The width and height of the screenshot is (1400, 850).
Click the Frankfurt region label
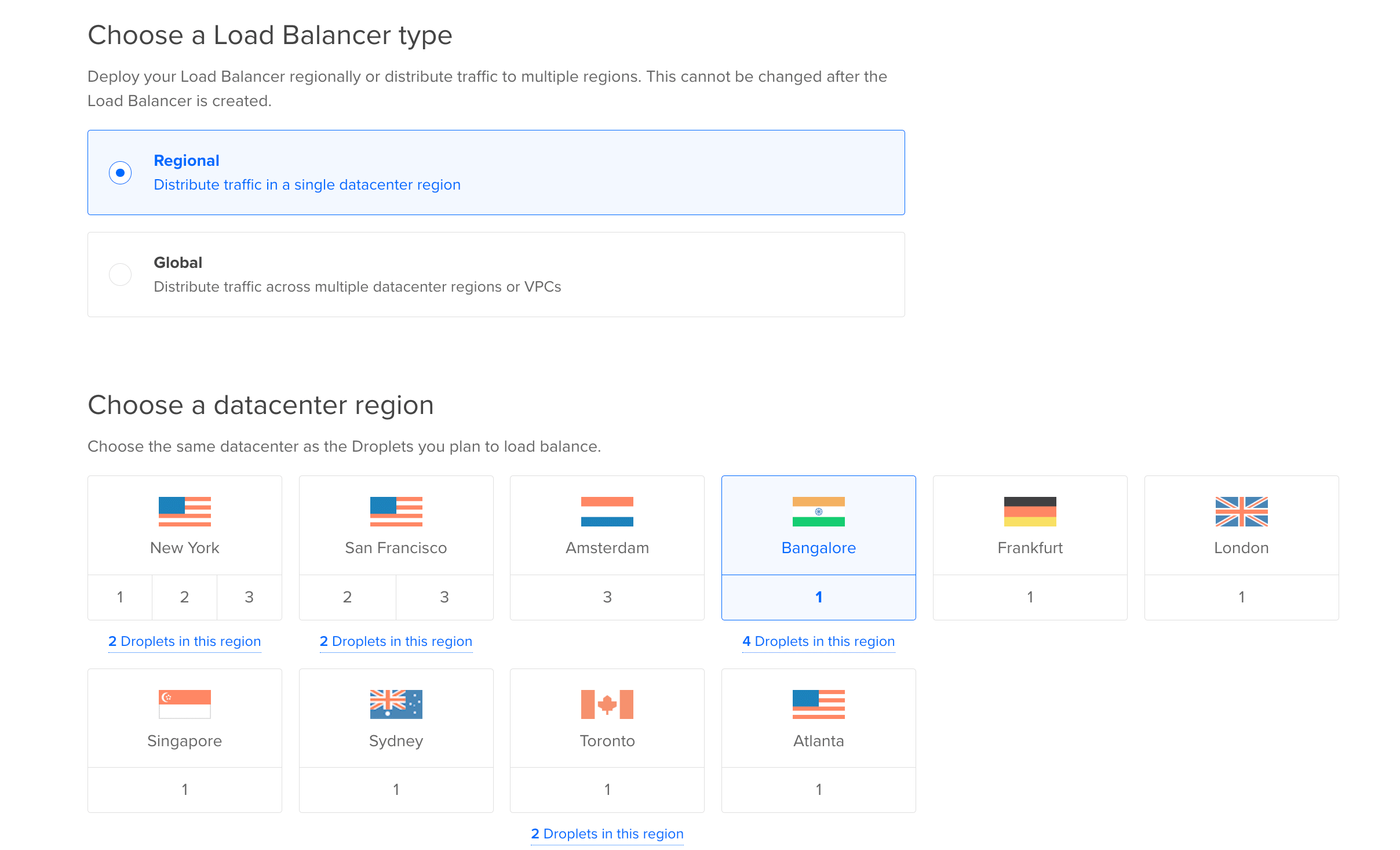coord(1030,548)
